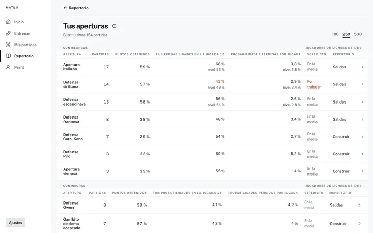Click the Ajustes button

click(16, 223)
